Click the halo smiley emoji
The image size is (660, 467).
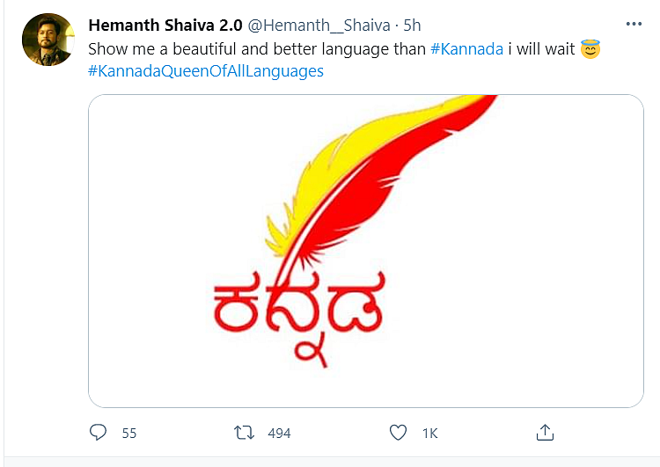[590, 48]
